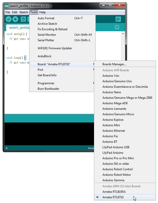Open Serial Plotter menu entry
Screen dimensions: 158x203
coord(63,40)
